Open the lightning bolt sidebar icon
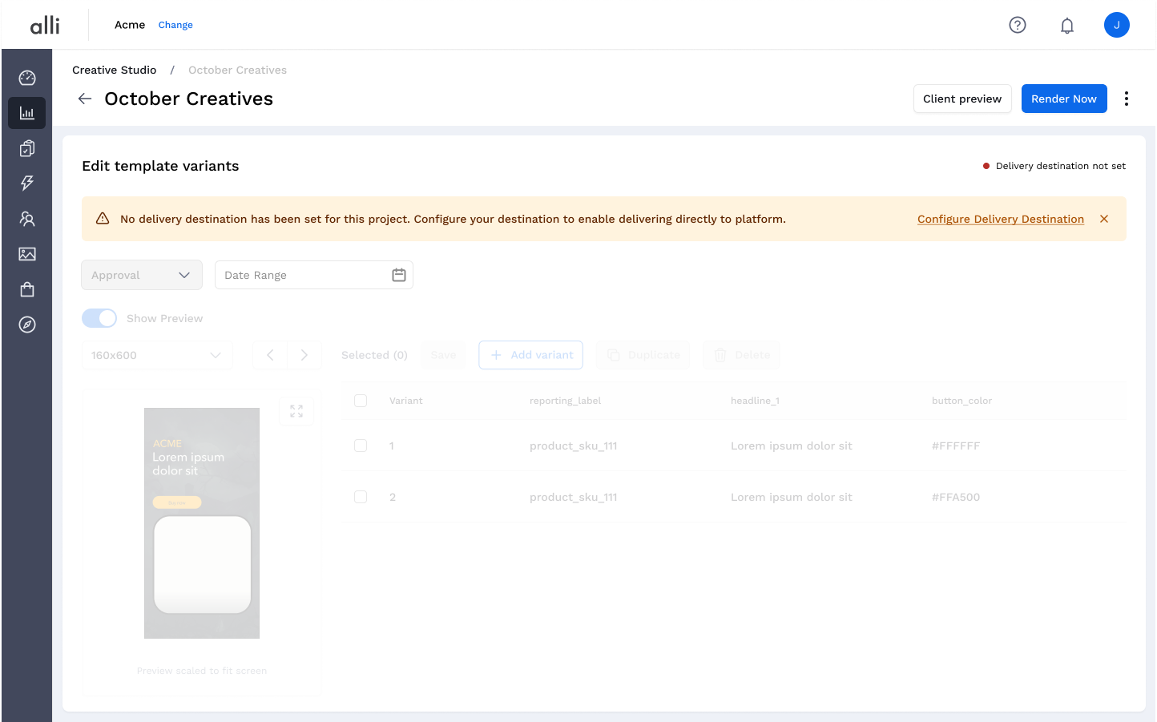The width and height of the screenshot is (1157, 722). 27,184
